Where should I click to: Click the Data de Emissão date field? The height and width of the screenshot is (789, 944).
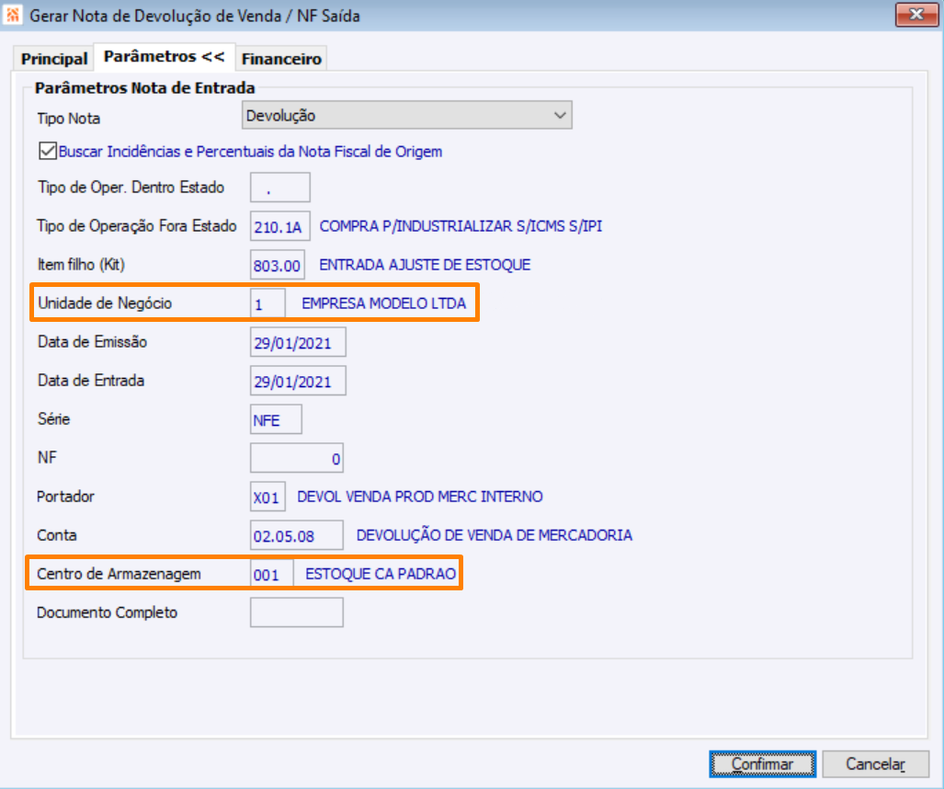pos(298,342)
